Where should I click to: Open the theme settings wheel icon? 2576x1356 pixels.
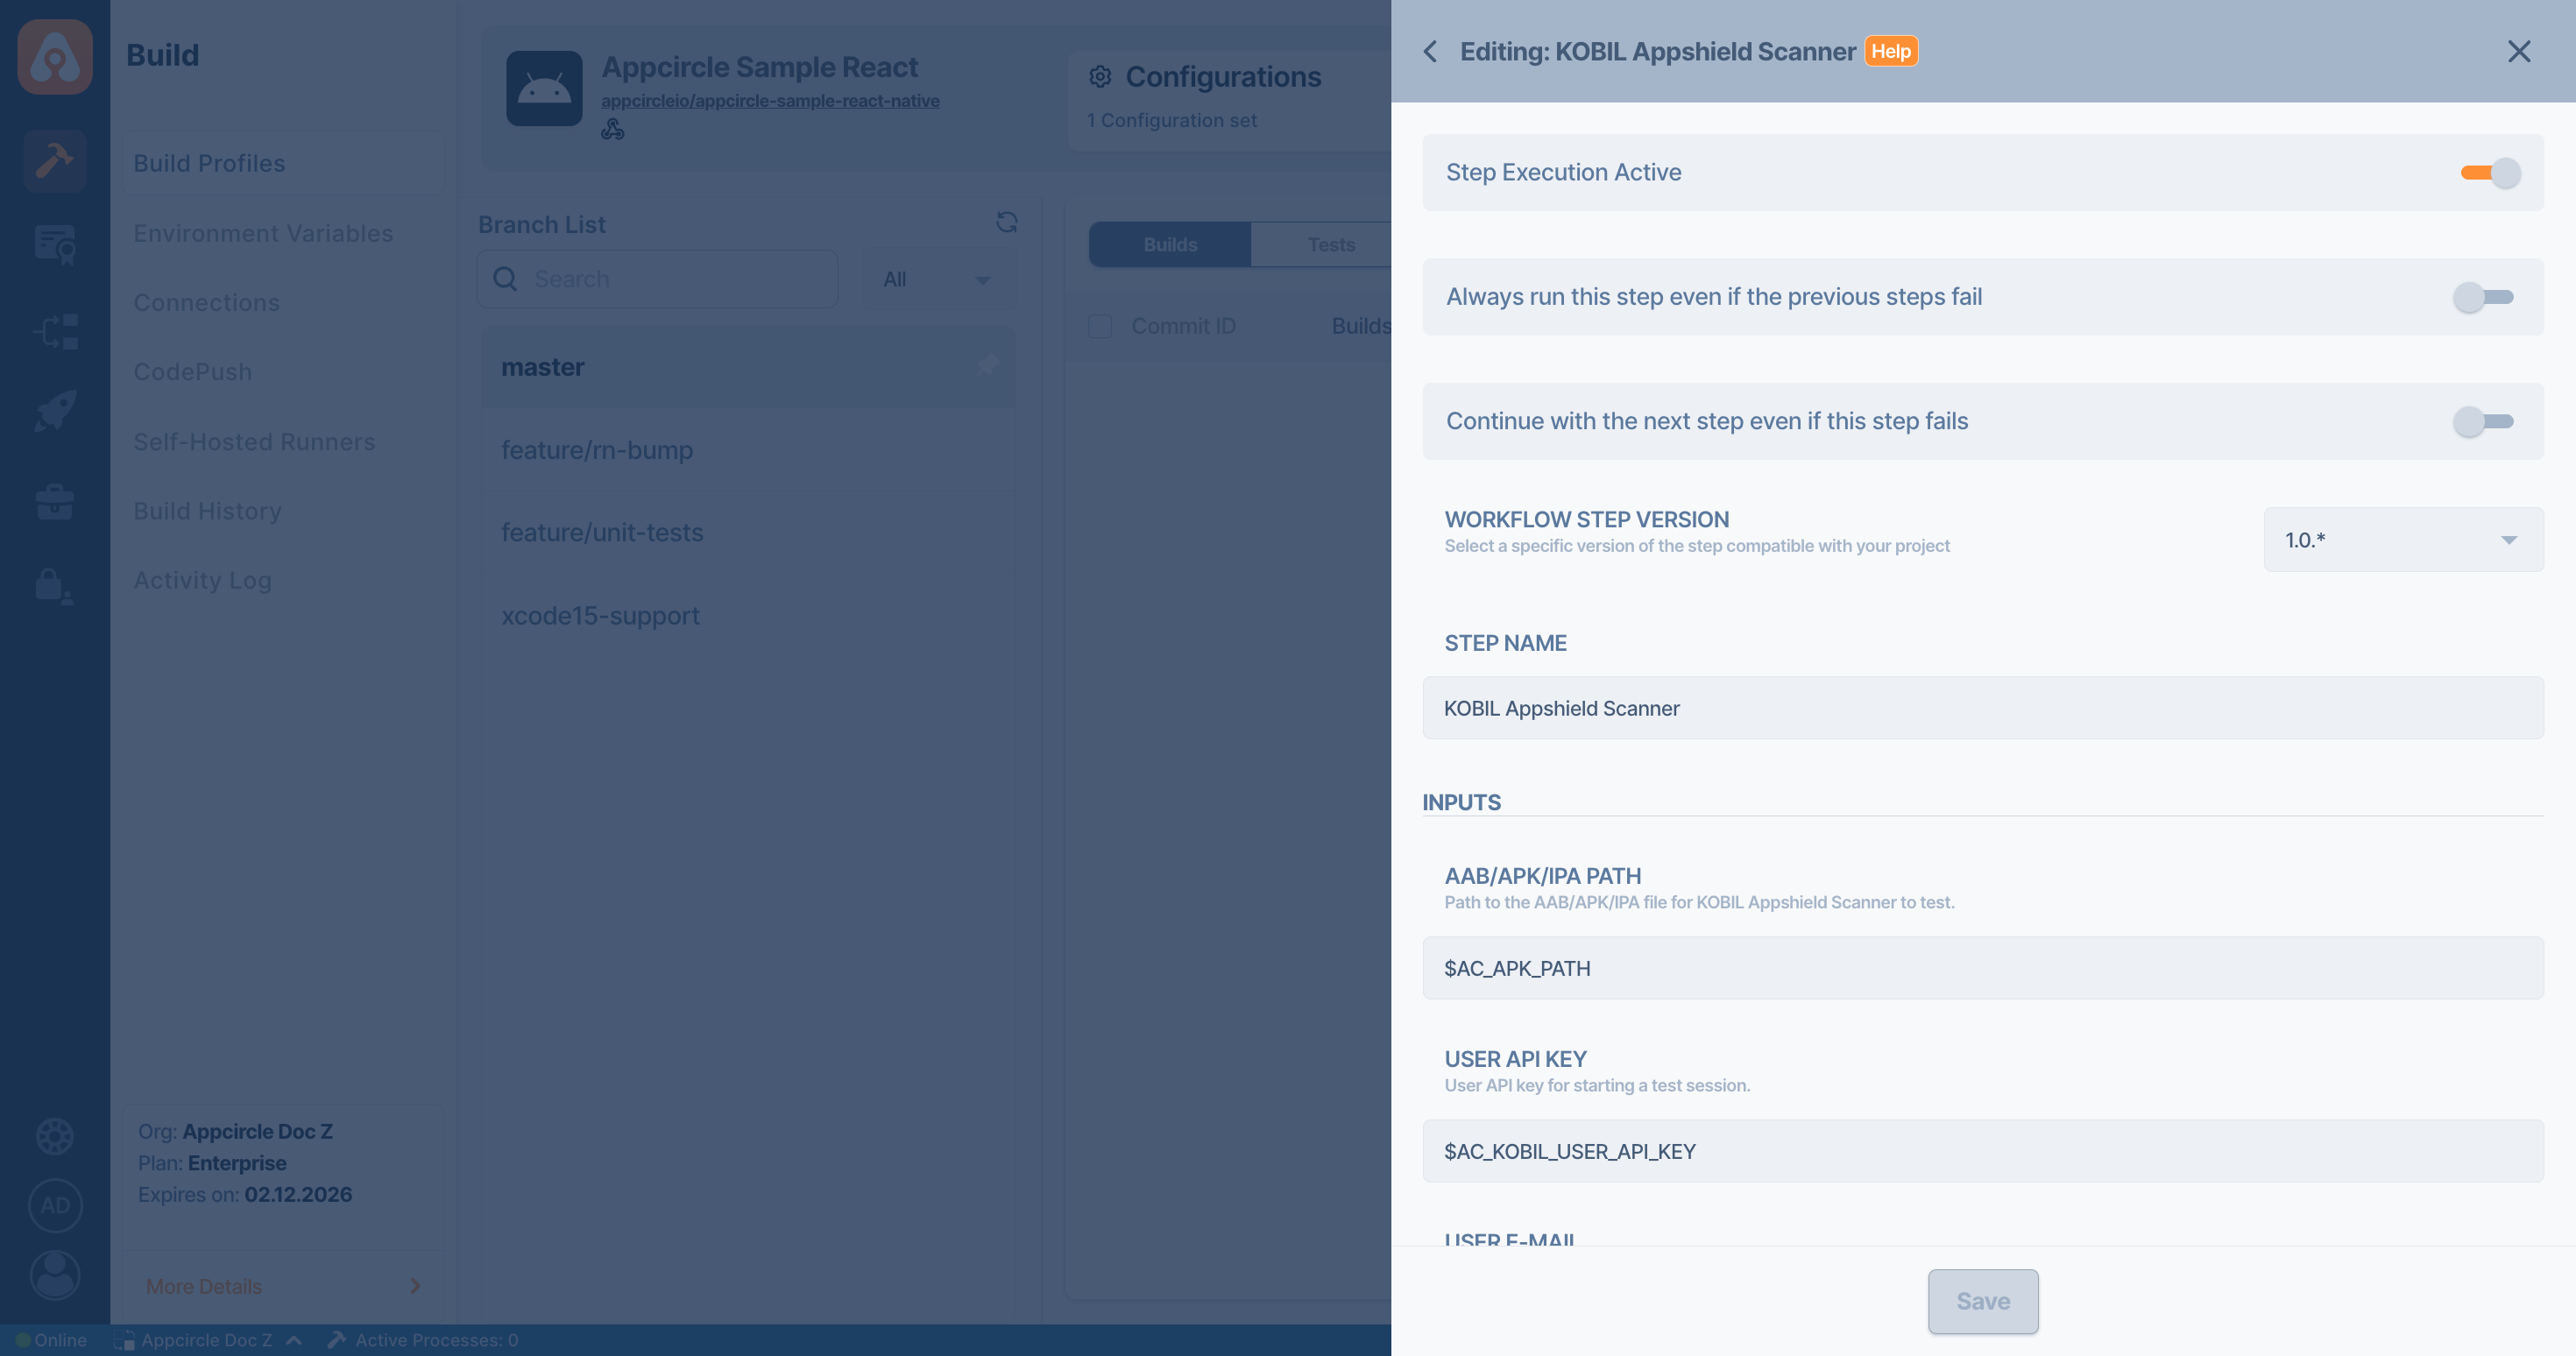pos(55,1136)
